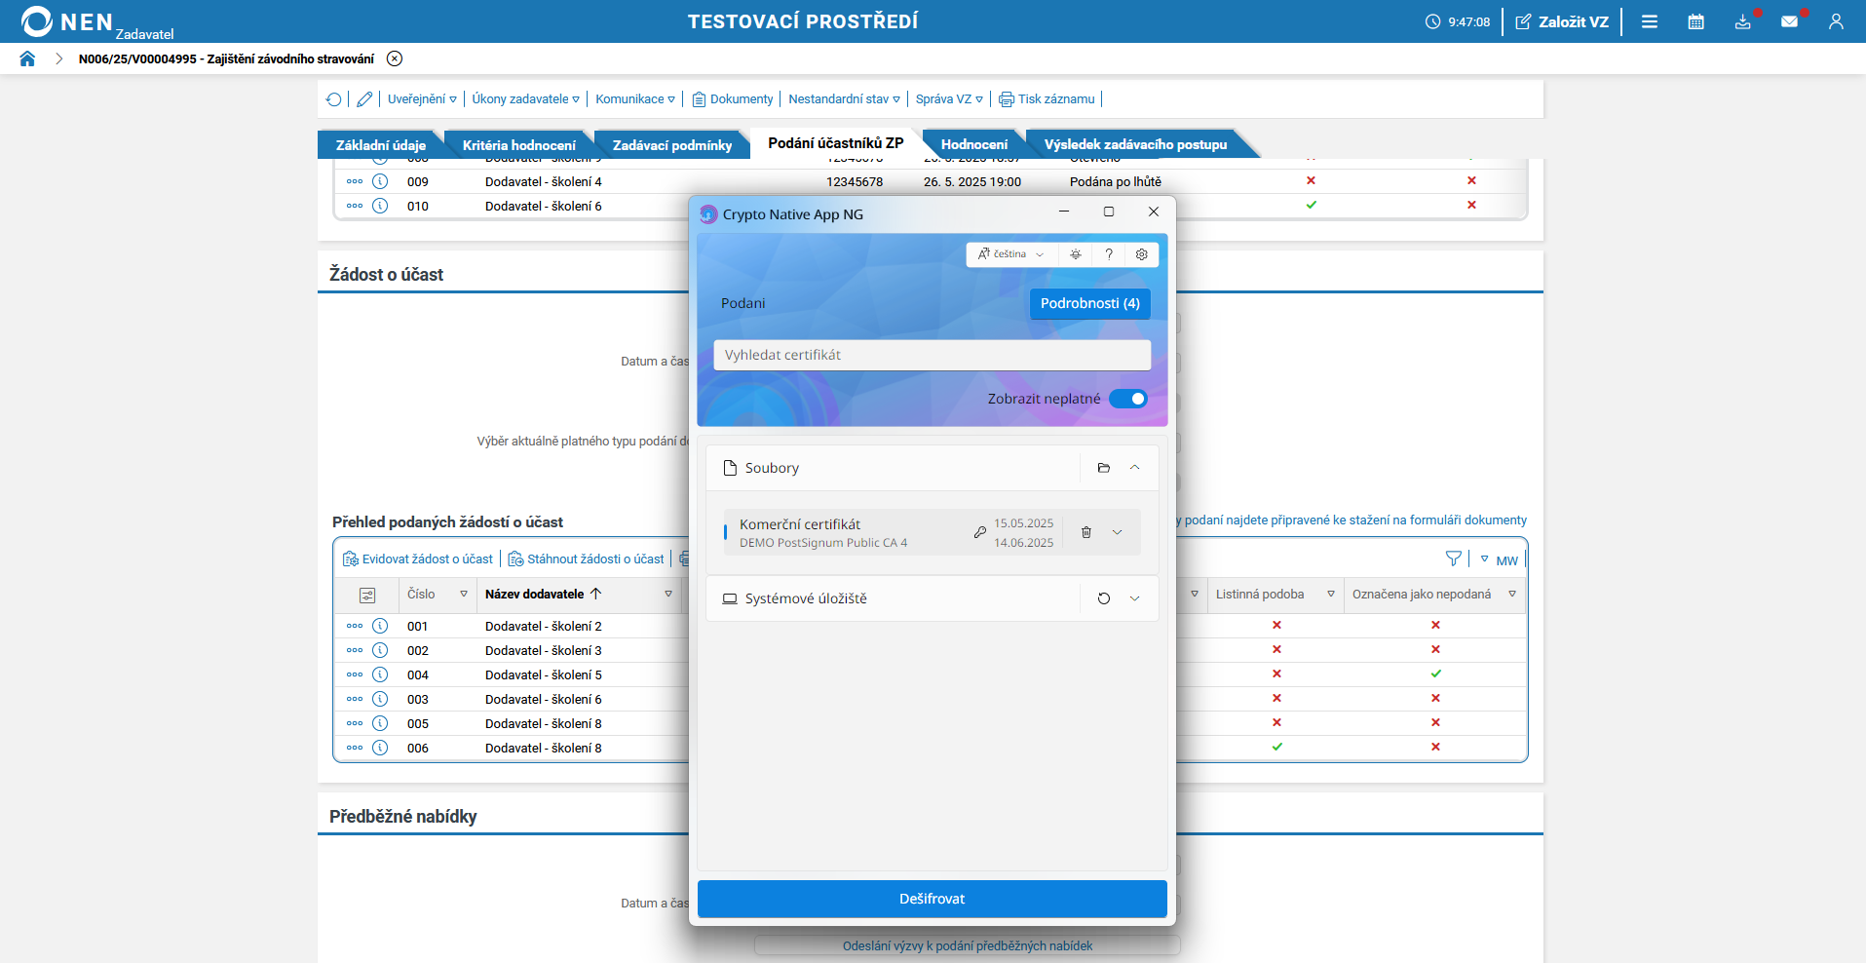Refresh the Systémové úložiště list

[1104, 598]
